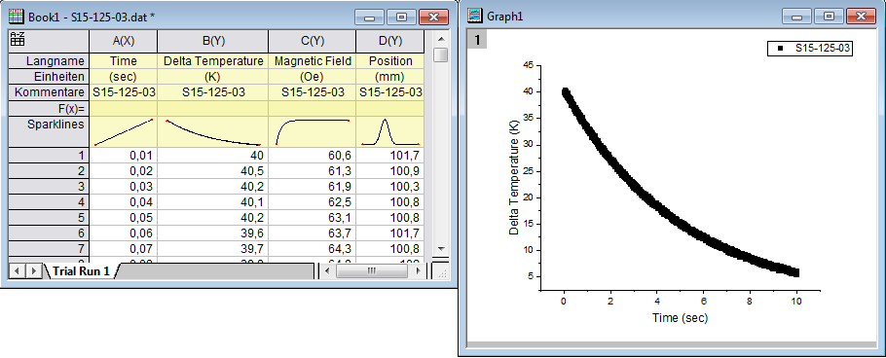Click the Time long name cell
The image size is (886, 358).
(124, 61)
